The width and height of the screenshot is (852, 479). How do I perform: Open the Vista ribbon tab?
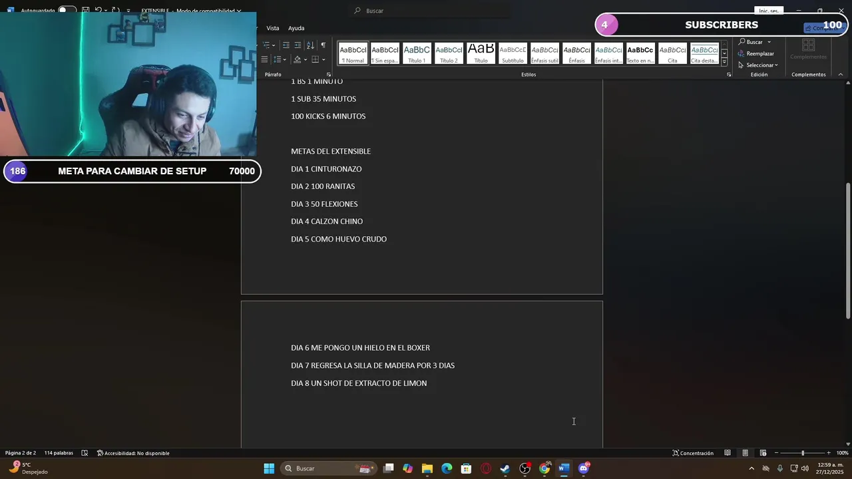(273, 28)
